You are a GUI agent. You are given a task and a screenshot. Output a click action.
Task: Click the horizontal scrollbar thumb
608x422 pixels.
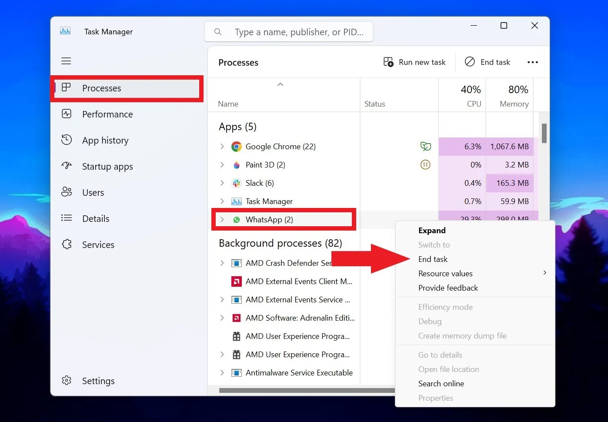pyautogui.click(x=307, y=390)
